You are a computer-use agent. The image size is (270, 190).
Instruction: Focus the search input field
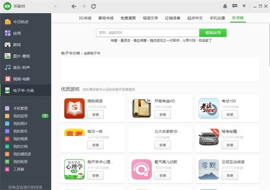click(x=147, y=33)
